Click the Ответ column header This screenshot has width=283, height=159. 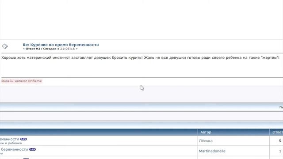click(x=278, y=132)
